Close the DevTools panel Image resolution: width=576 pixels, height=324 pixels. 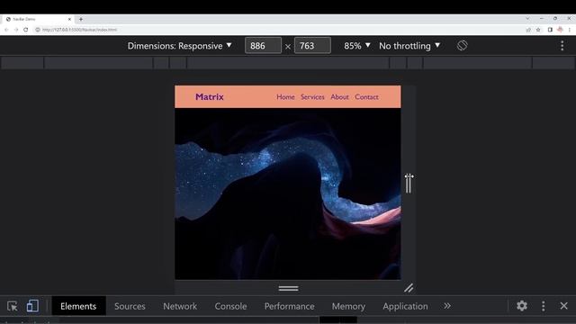(564, 306)
